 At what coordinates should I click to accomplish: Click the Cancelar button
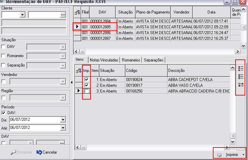[47, 152]
